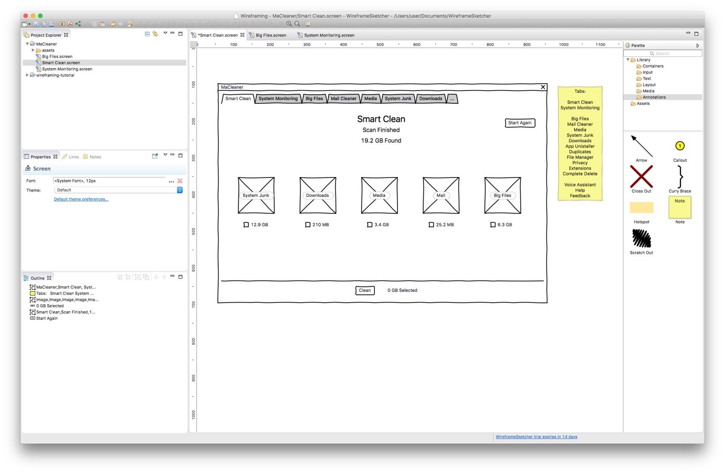Image resolution: width=725 pixels, height=473 pixels.
Task: Check the 3.4 GB Media checkbox
Action: pyautogui.click(x=370, y=225)
